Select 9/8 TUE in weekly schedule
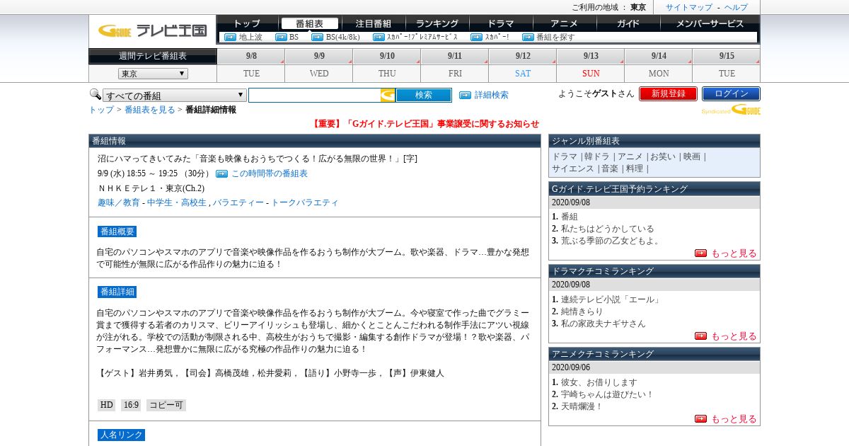This screenshot has height=446, width=849. point(251,65)
